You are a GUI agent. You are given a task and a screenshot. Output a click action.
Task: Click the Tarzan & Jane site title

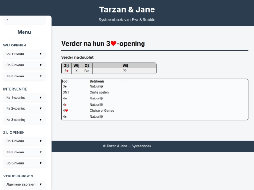click(127, 9)
